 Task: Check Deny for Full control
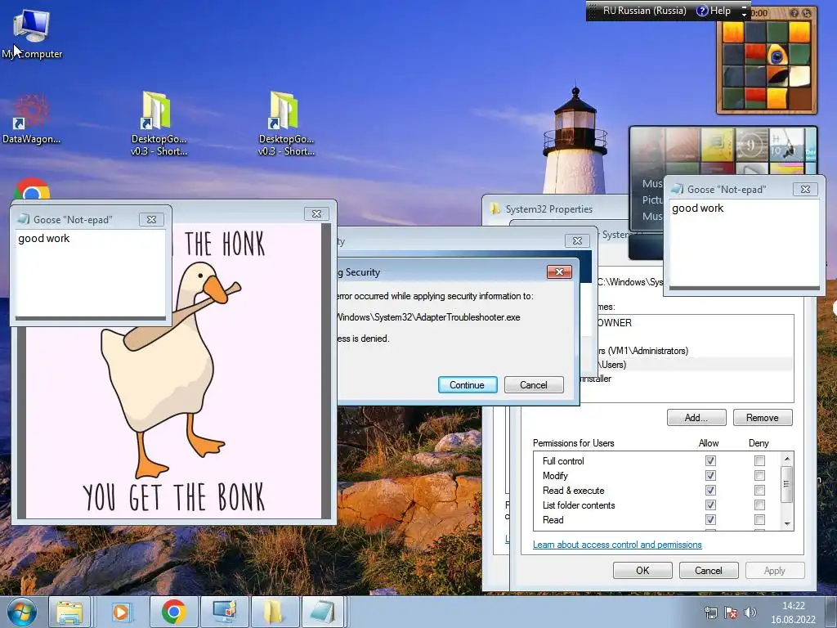pos(759,460)
